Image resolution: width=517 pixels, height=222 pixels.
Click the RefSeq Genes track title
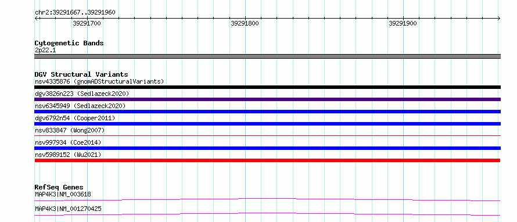point(59,187)
